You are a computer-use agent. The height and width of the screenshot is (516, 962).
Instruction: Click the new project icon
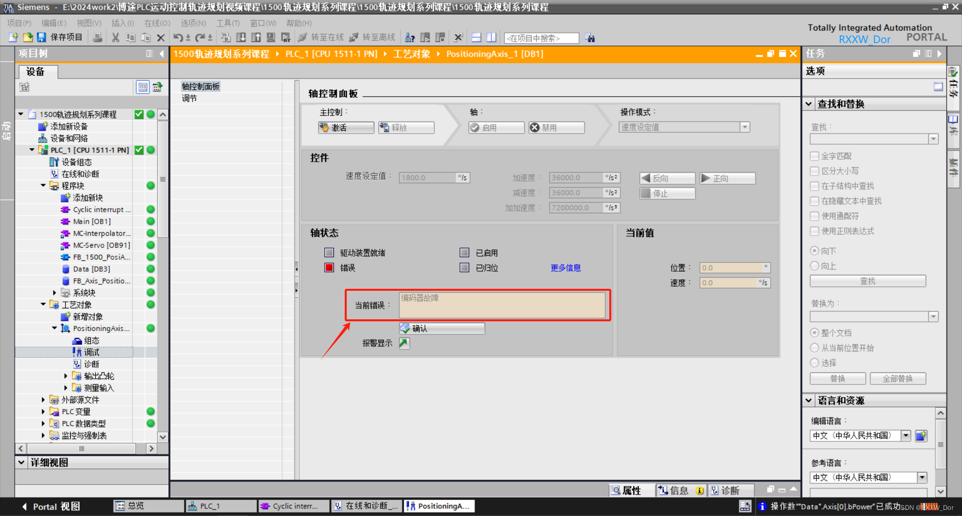(14, 38)
